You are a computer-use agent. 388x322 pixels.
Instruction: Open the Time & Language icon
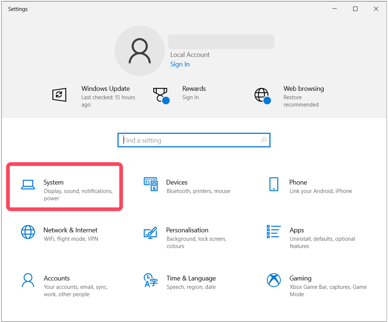(151, 280)
